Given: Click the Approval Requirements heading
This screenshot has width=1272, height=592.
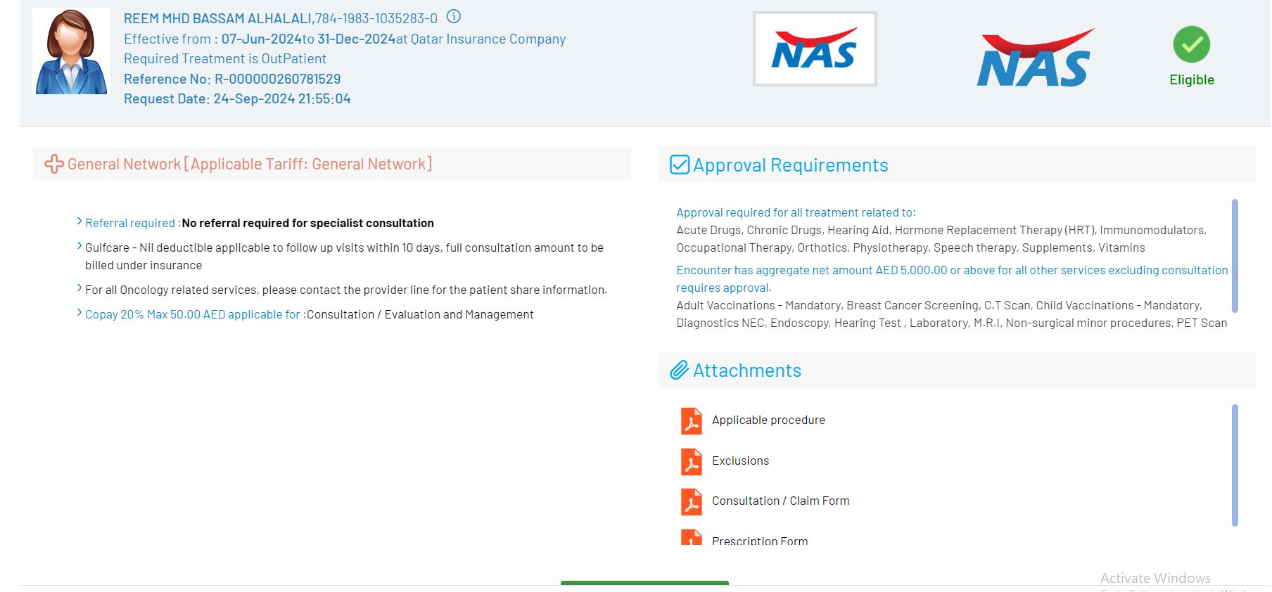Looking at the screenshot, I should click(790, 165).
